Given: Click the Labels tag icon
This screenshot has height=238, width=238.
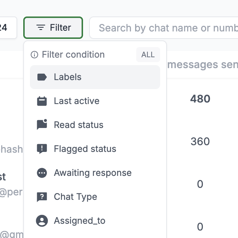Looking at the screenshot, I should 42,77.
